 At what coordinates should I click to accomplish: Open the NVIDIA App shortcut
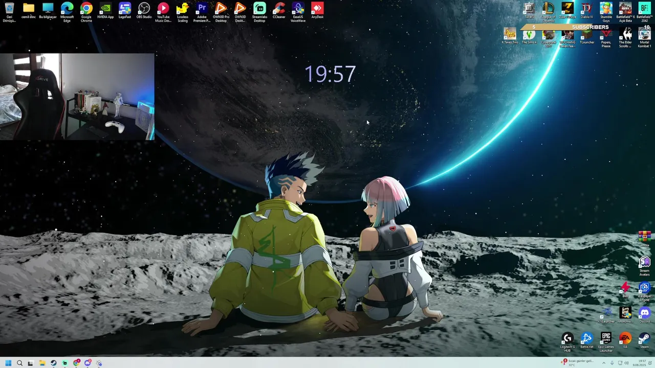(105, 11)
